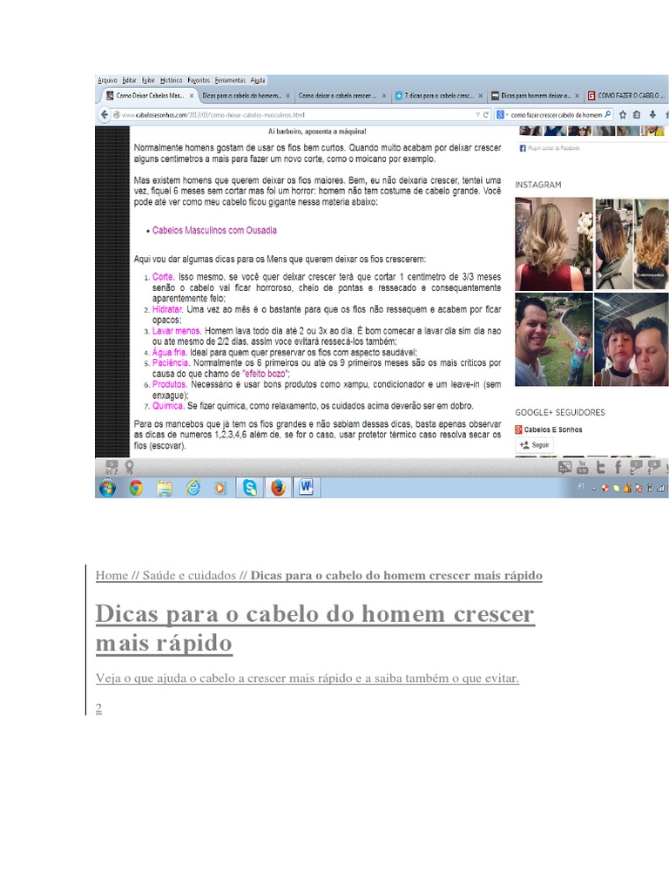Open Instagram photo of man and child in garden

[553, 340]
